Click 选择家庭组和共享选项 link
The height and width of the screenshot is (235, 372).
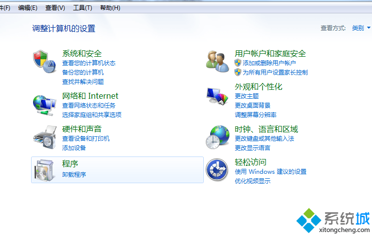(x=92, y=115)
